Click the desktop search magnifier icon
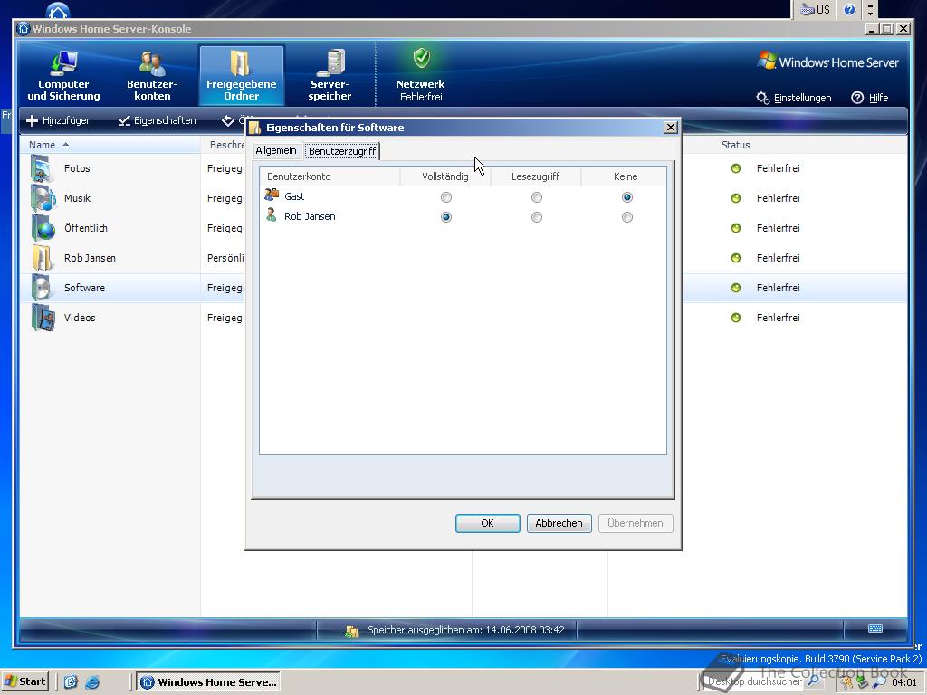Image resolution: width=927 pixels, height=695 pixels. (814, 681)
